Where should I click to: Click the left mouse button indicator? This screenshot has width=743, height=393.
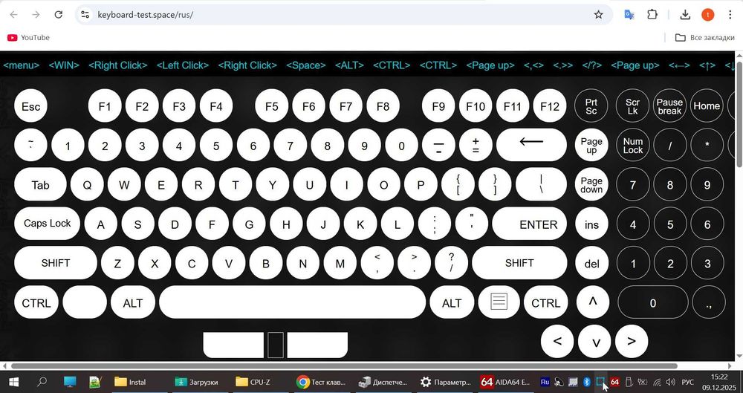[x=233, y=345]
